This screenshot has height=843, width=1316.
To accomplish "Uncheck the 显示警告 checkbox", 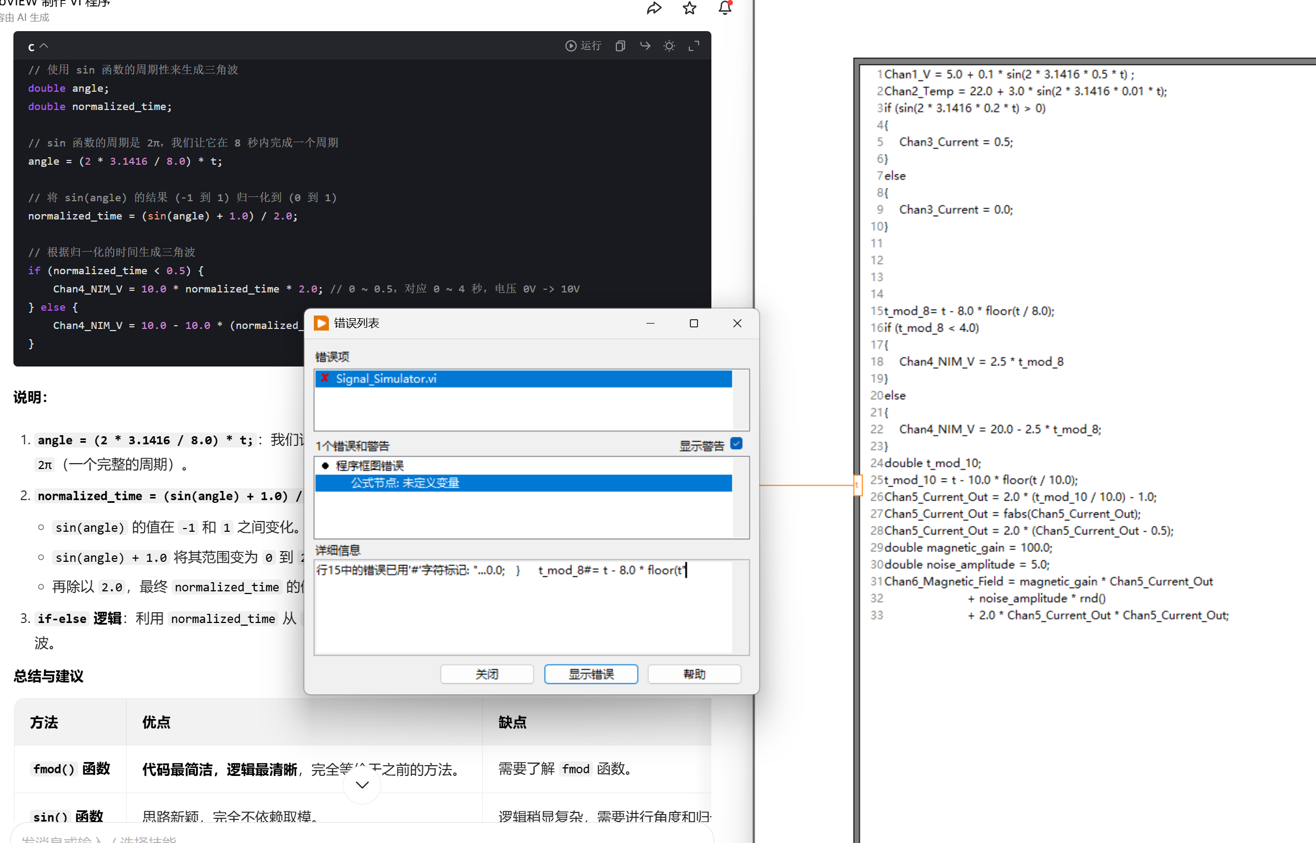I will (x=737, y=444).
